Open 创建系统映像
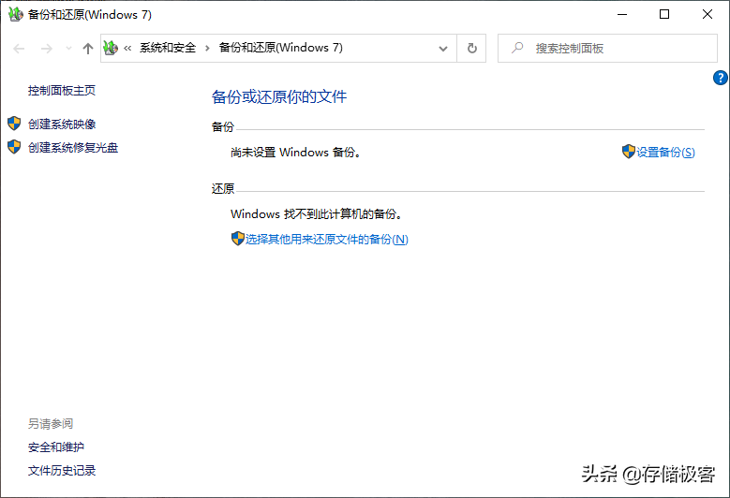Viewport: 730px width, 498px height. 62,124
